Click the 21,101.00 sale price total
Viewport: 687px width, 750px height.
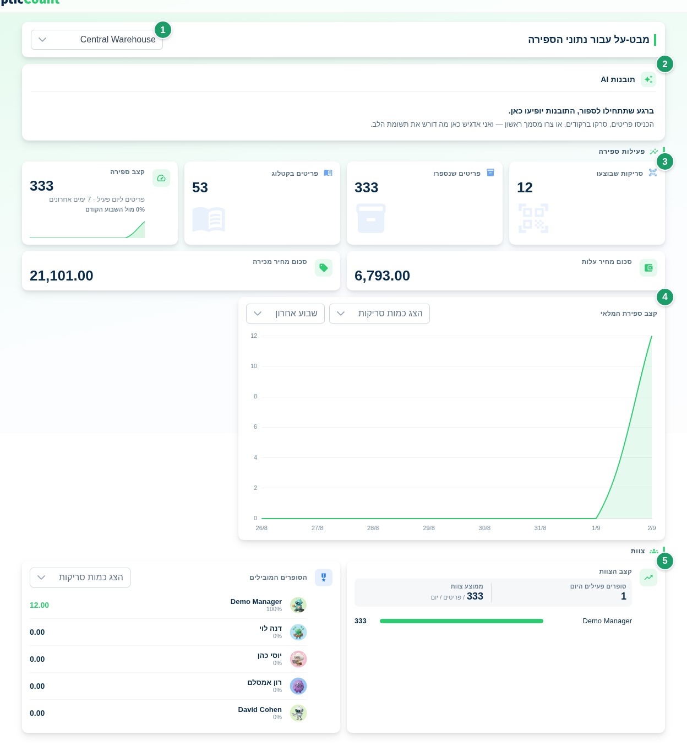(62, 276)
